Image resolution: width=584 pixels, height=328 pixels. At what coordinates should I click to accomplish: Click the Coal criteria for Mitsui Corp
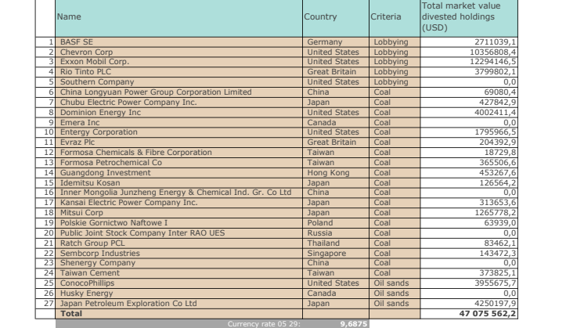tap(395, 213)
